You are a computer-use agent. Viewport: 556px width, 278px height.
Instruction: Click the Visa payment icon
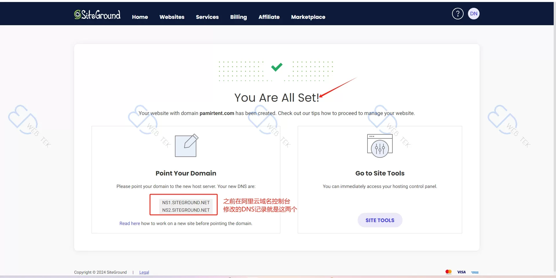click(461, 272)
